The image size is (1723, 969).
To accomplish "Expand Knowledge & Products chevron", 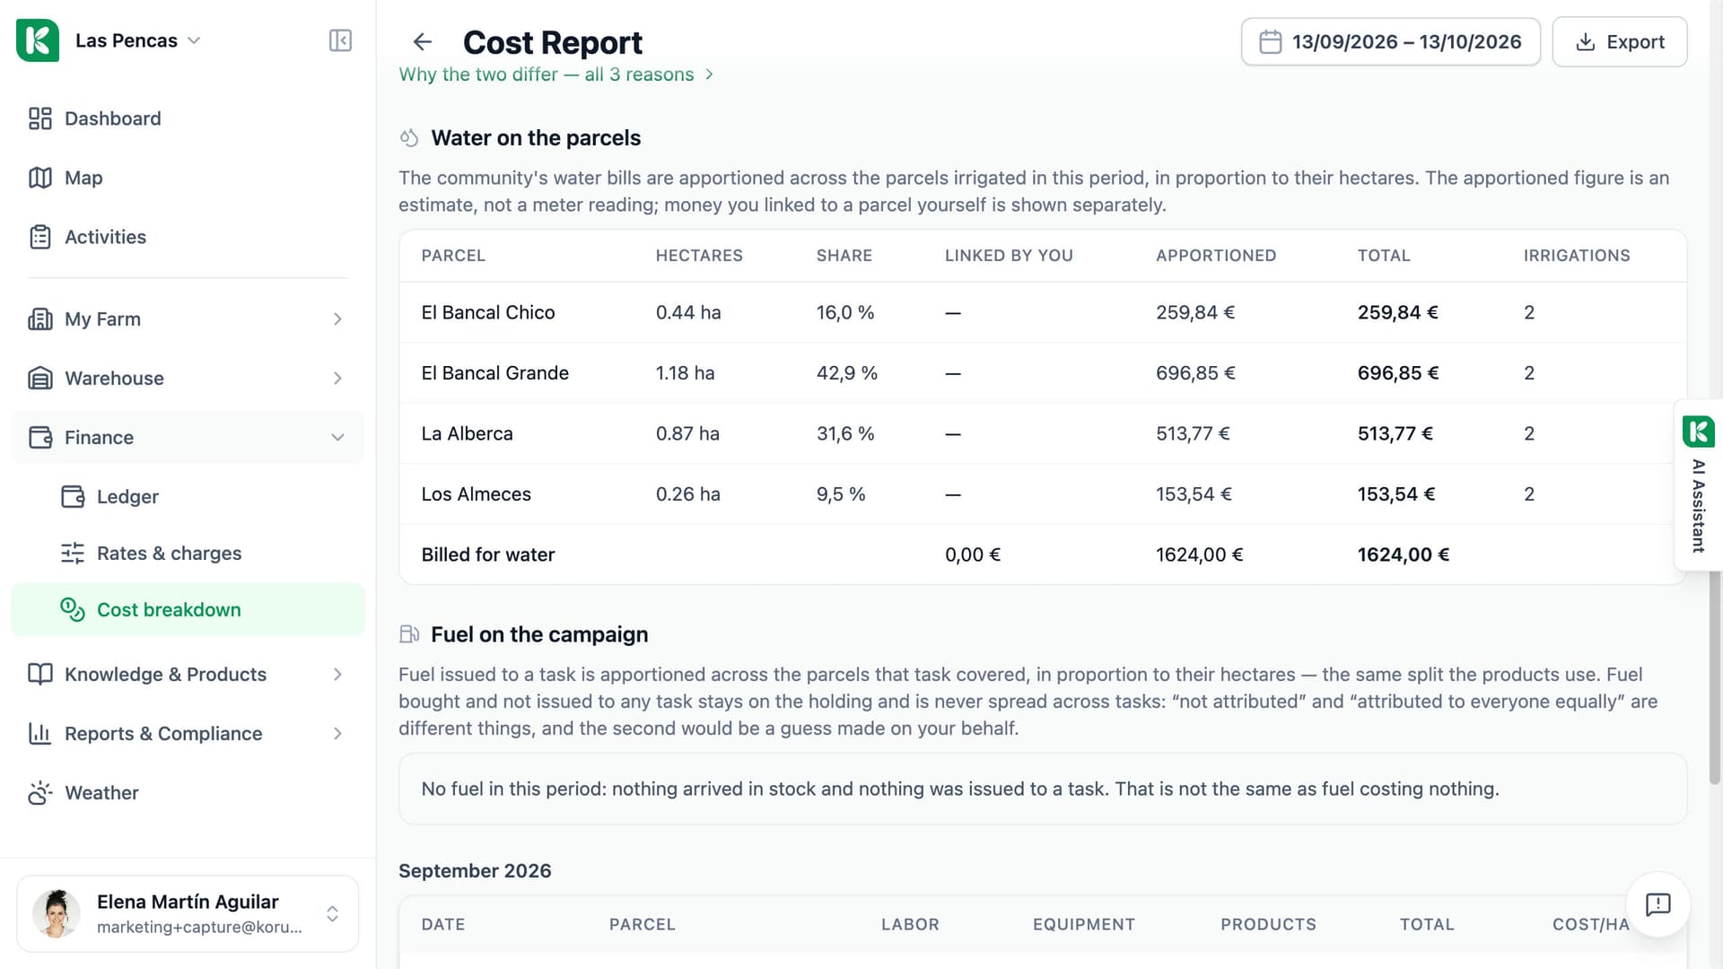I will pos(337,675).
